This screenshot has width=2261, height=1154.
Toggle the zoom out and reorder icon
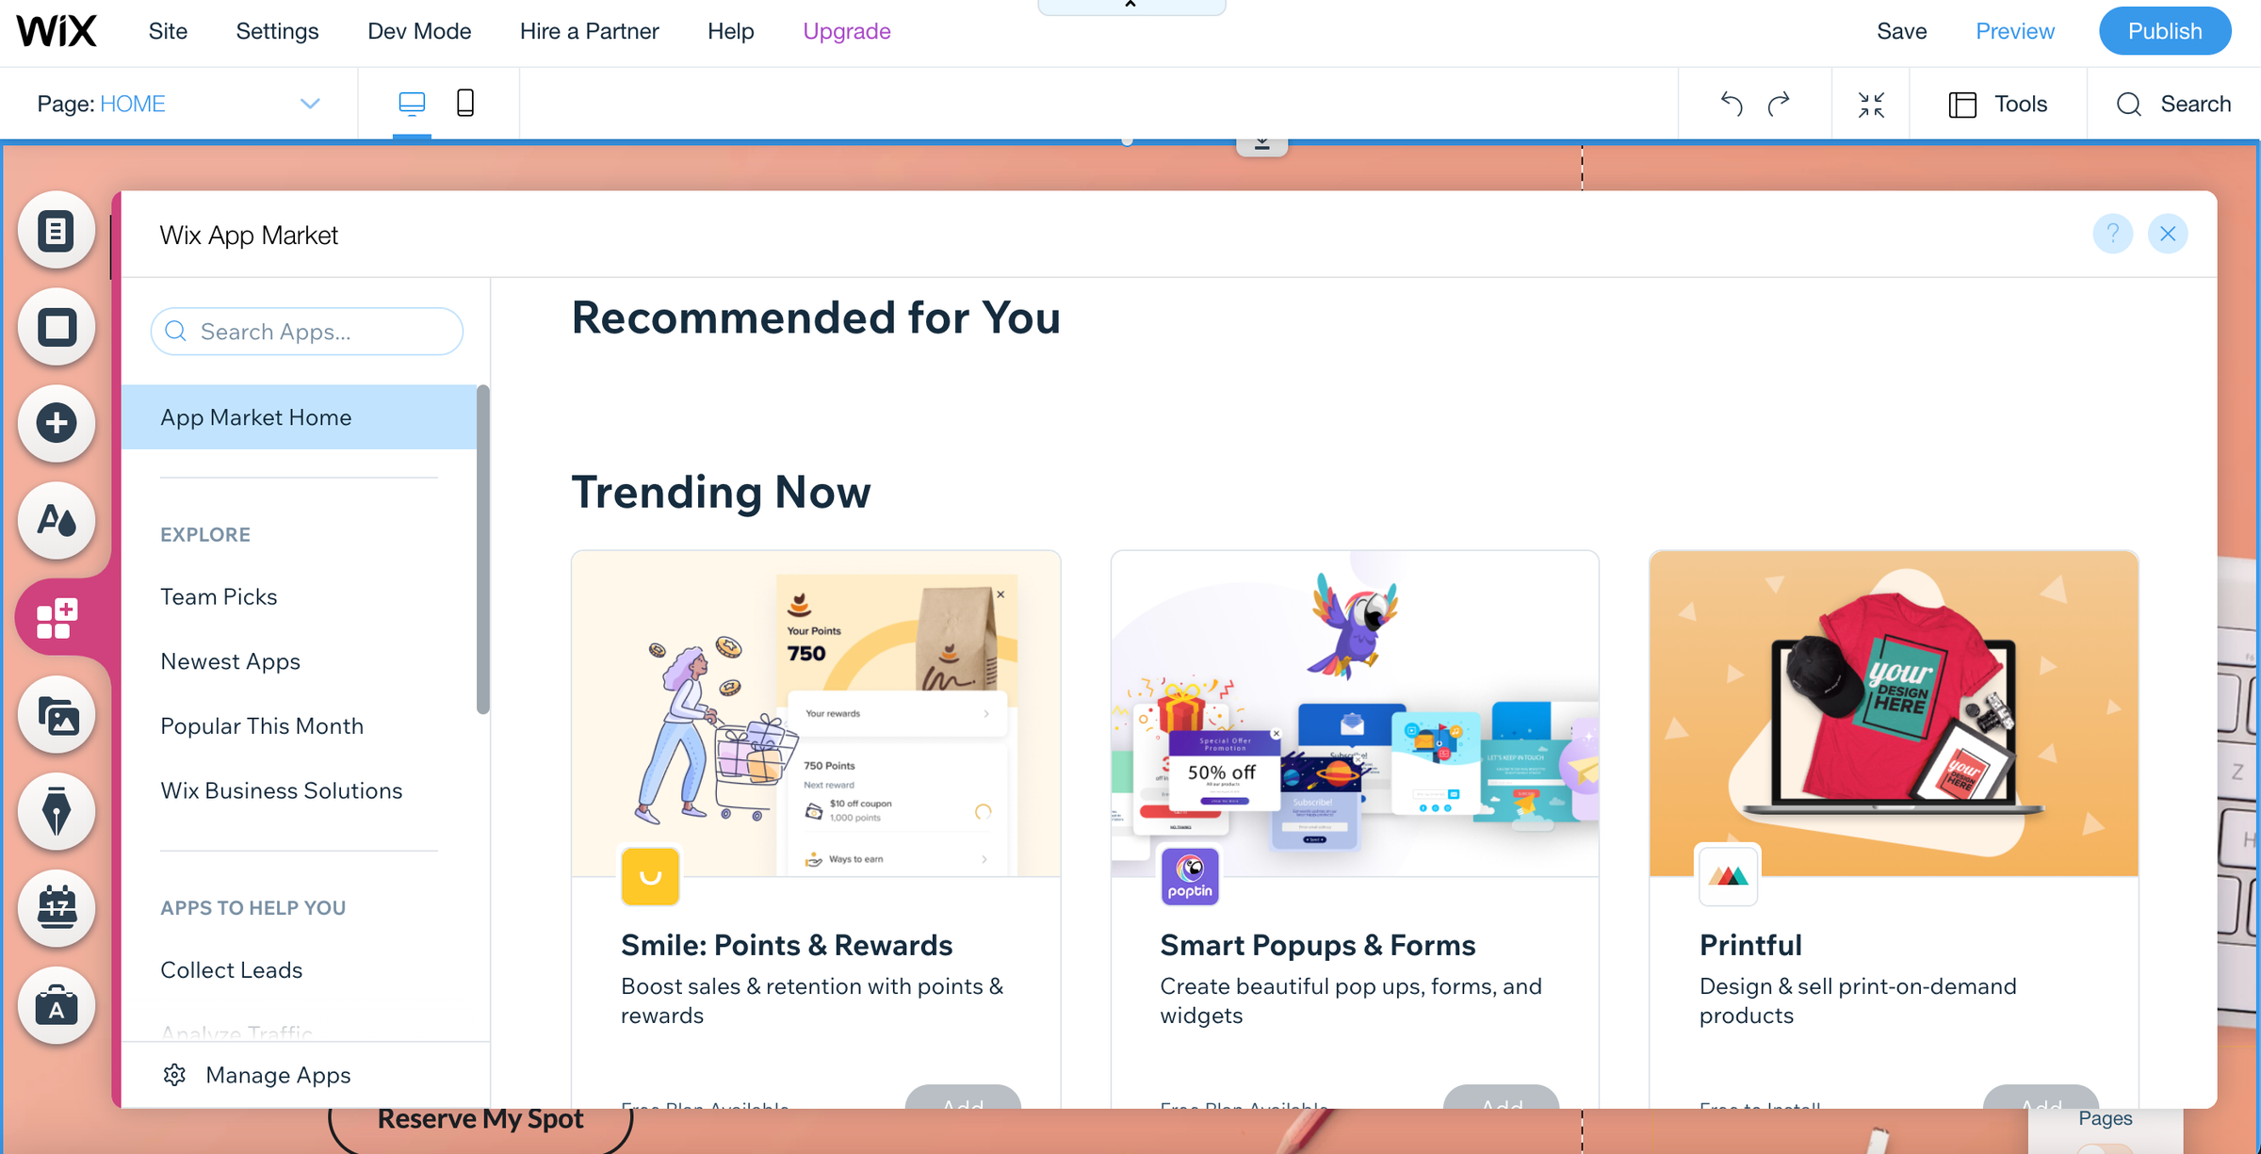click(x=1871, y=104)
